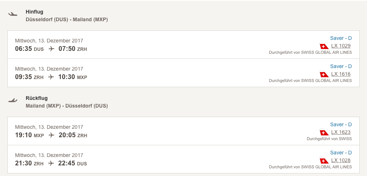Open flight number LX 1029 link
Screen dimensions: 367x176
(x=341, y=46)
